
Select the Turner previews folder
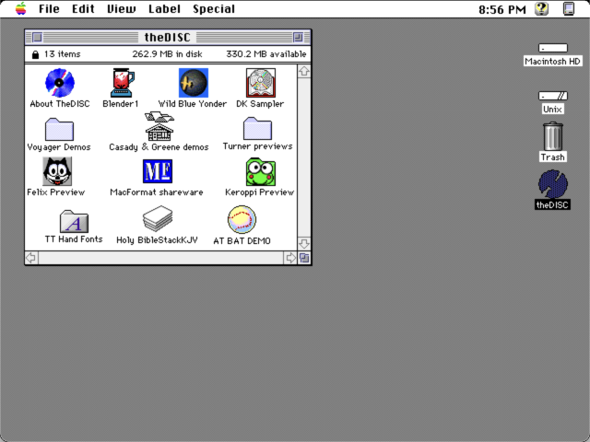click(257, 129)
